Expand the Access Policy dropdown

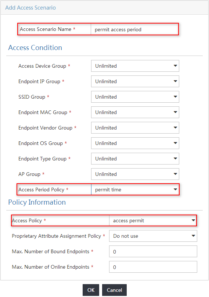click(153, 220)
